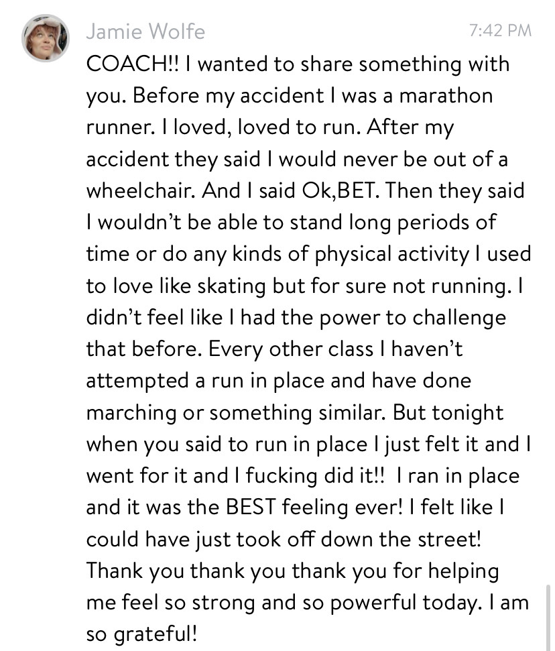Click the word tonight in the message
Viewport: 555px width, 651px height.
pyautogui.click(x=468, y=413)
